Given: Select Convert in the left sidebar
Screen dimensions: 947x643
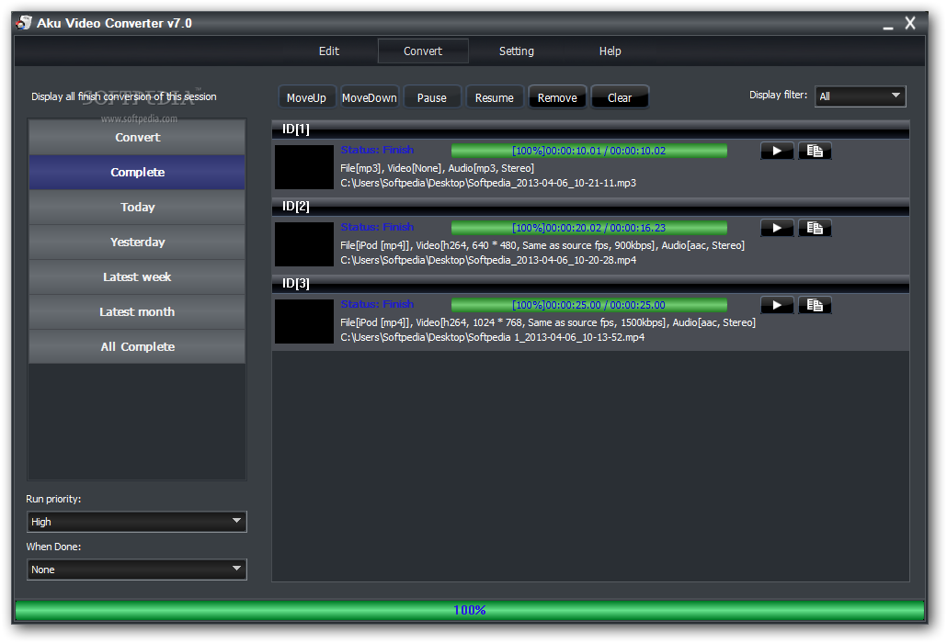Looking at the screenshot, I should click(137, 138).
